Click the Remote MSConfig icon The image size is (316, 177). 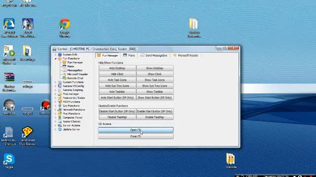[60, 86]
